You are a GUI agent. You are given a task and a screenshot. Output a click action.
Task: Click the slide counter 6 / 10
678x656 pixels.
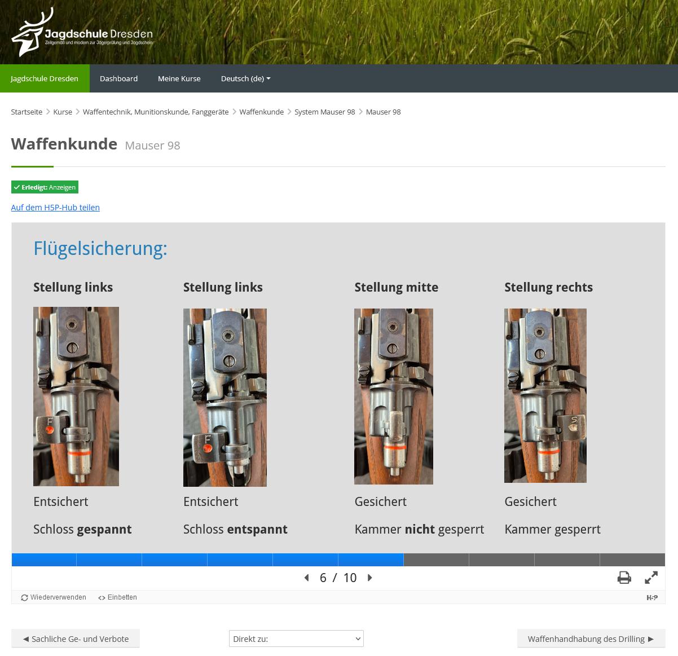338,578
